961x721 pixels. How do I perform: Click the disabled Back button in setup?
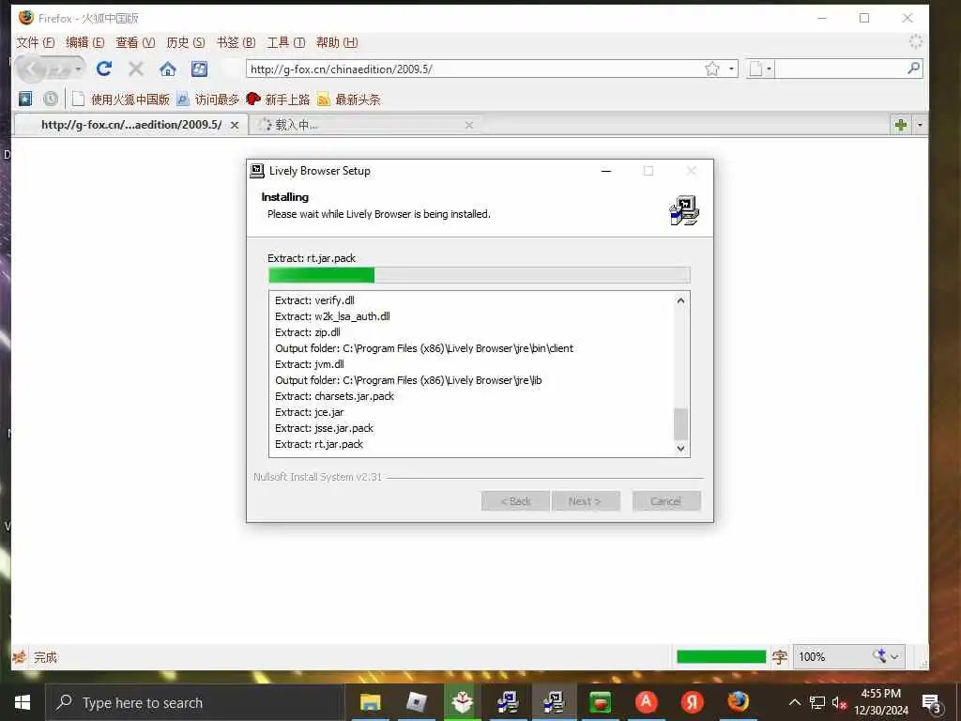[515, 501]
